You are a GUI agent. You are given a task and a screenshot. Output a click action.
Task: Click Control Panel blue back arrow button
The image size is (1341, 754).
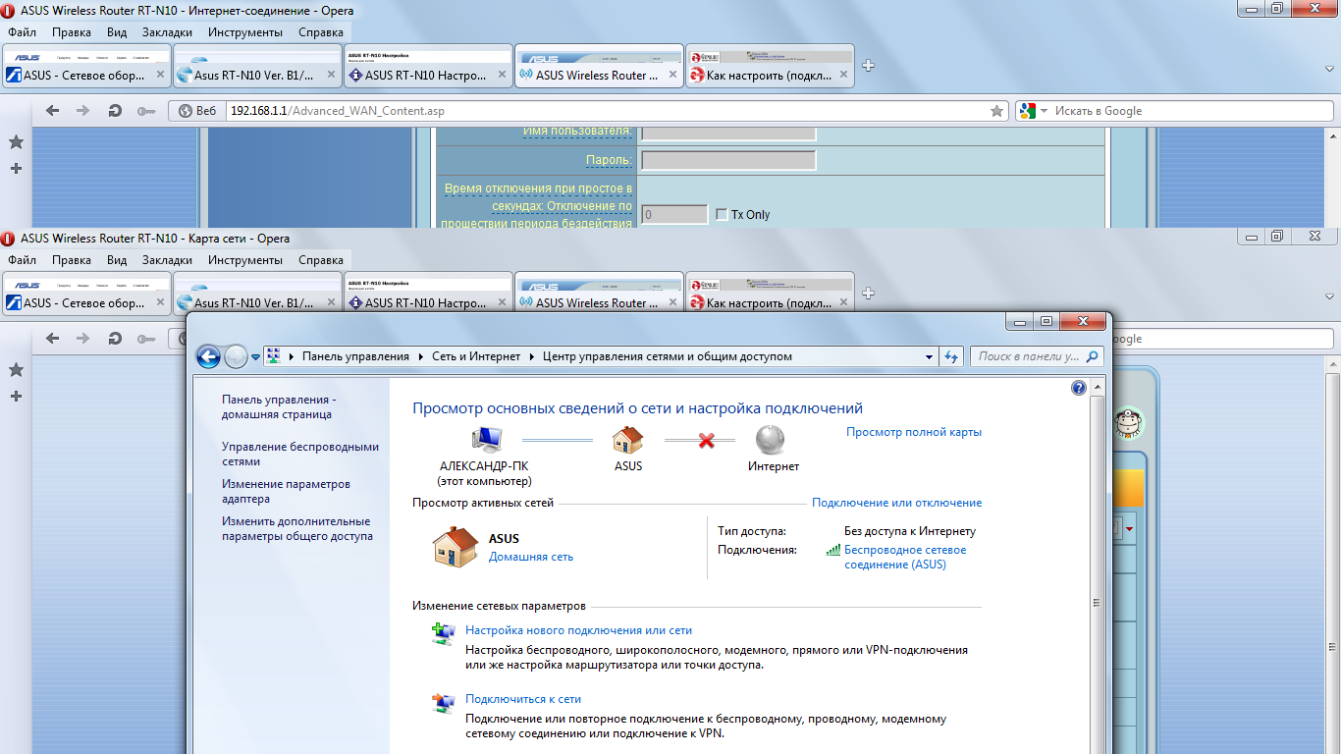(x=208, y=356)
